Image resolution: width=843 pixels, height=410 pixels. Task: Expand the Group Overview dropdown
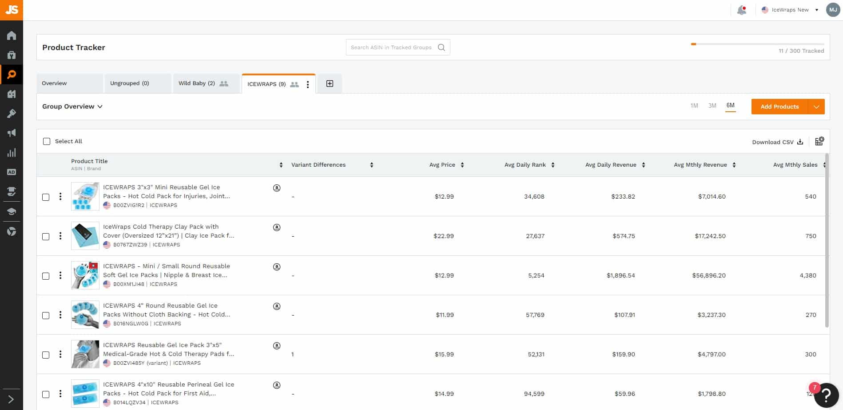[72, 106]
